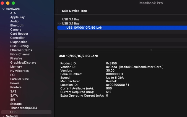Select Bluetooth in the sidebar

point(17,25)
